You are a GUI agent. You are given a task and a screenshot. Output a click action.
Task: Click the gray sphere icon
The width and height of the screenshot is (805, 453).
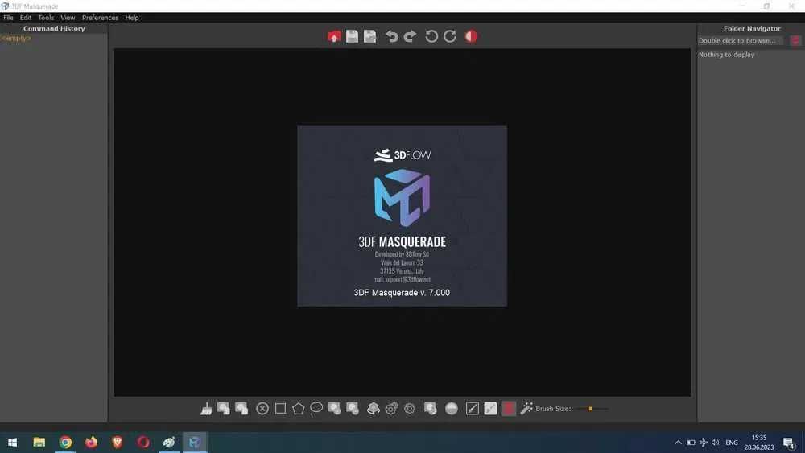452,409
